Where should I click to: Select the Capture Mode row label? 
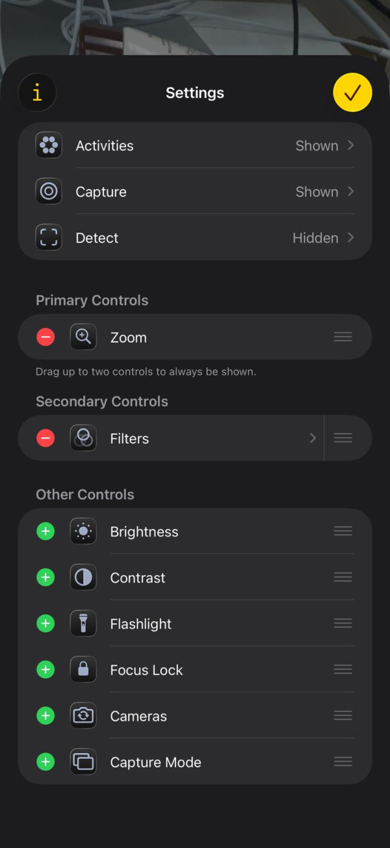(x=155, y=762)
